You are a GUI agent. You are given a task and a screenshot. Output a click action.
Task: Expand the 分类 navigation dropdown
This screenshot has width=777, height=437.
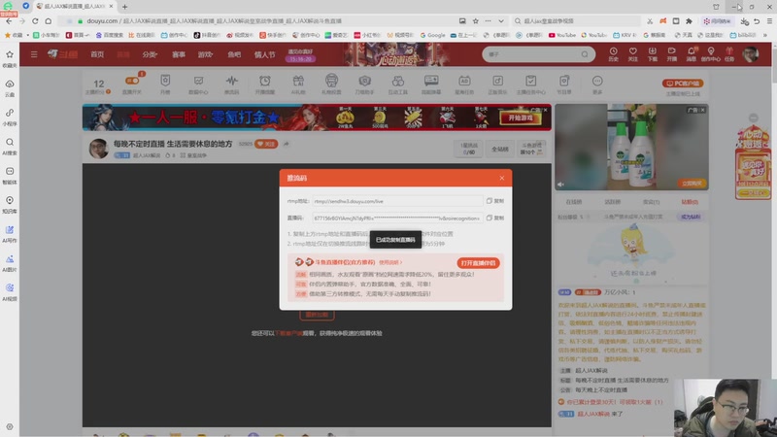(x=150, y=54)
